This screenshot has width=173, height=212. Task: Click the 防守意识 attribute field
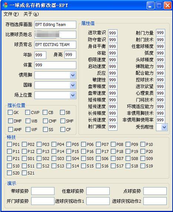pos(113,40)
